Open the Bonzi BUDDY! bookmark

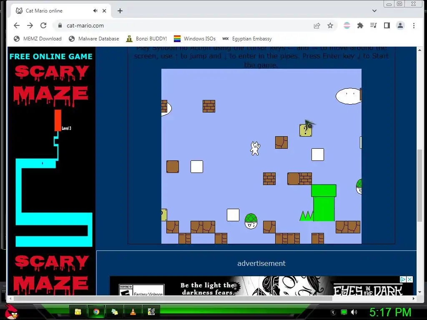pos(146,39)
